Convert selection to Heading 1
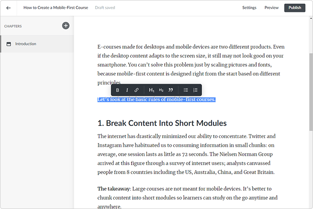 click(x=152, y=90)
